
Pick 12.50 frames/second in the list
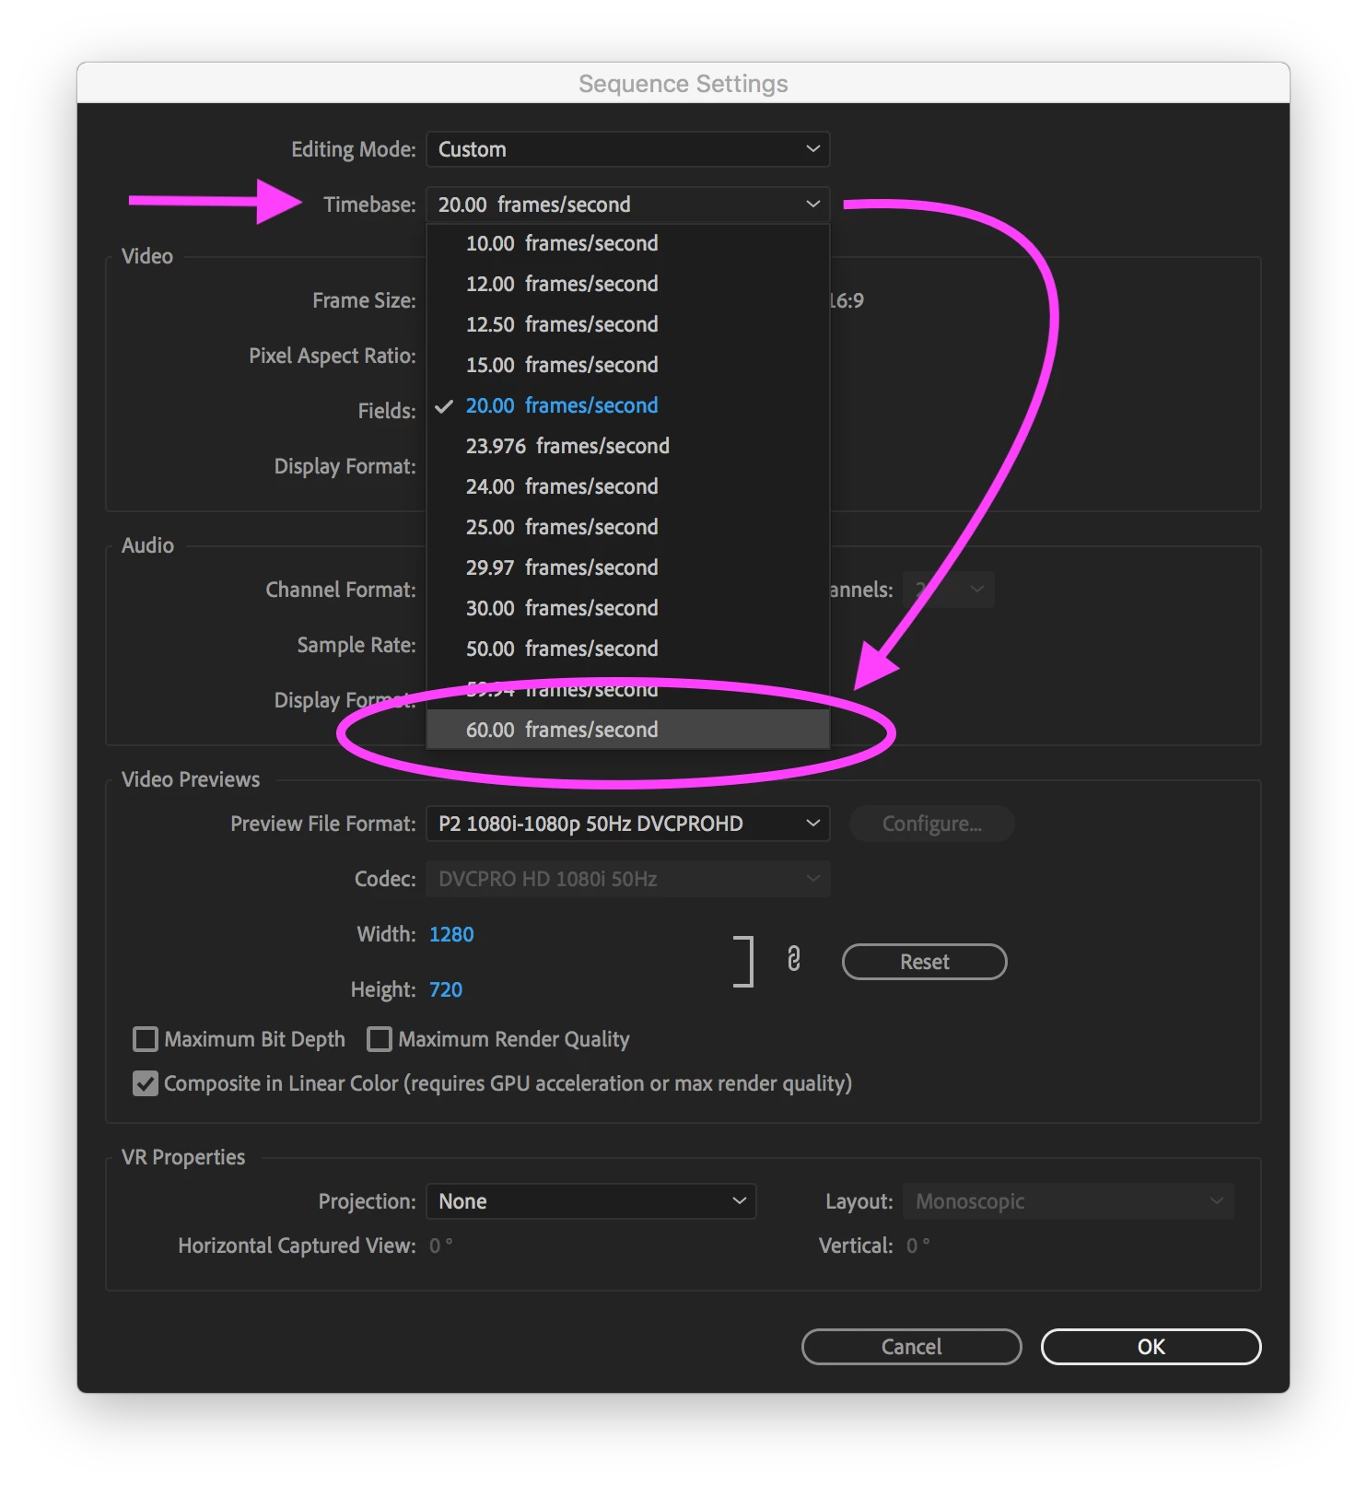pos(627,324)
